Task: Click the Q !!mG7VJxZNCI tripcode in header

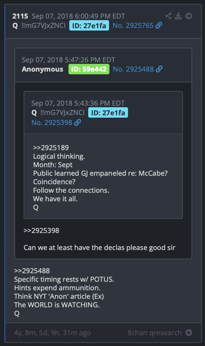Action: pos(39,26)
